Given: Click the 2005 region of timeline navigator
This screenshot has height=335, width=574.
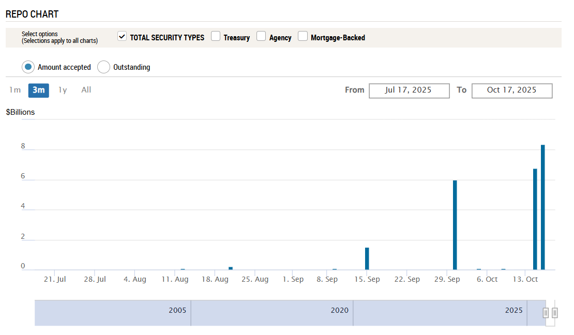Looking at the screenshot, I should (x=113, y=313).
